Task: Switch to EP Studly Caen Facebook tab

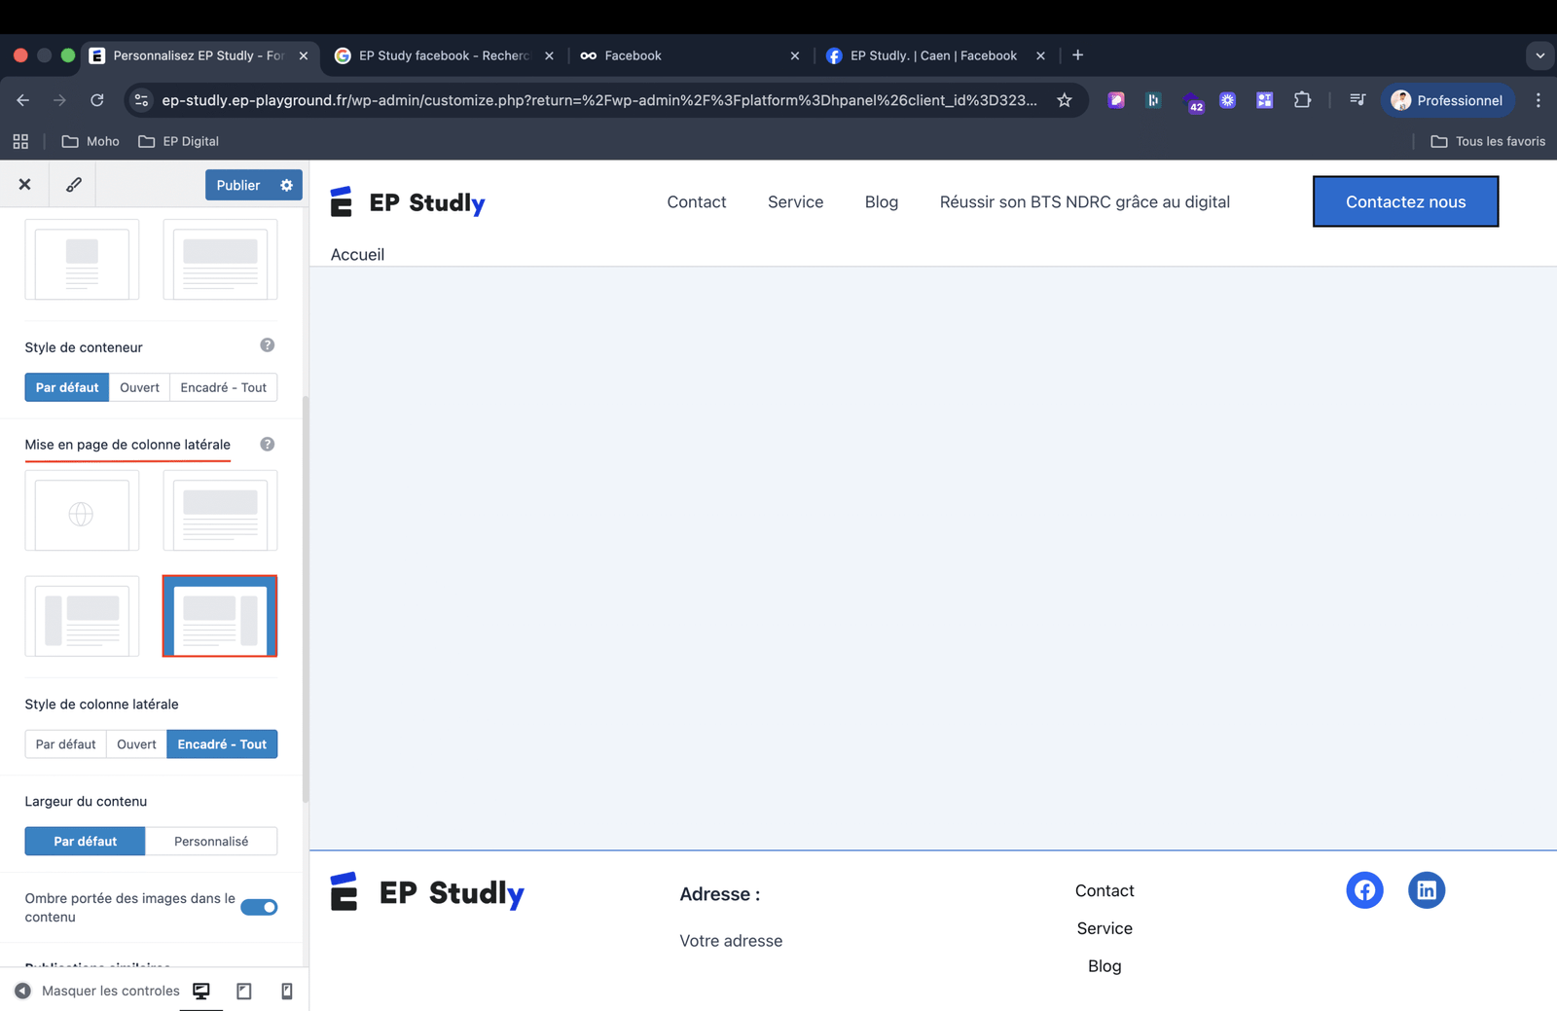Action: (x=931, y=55)
